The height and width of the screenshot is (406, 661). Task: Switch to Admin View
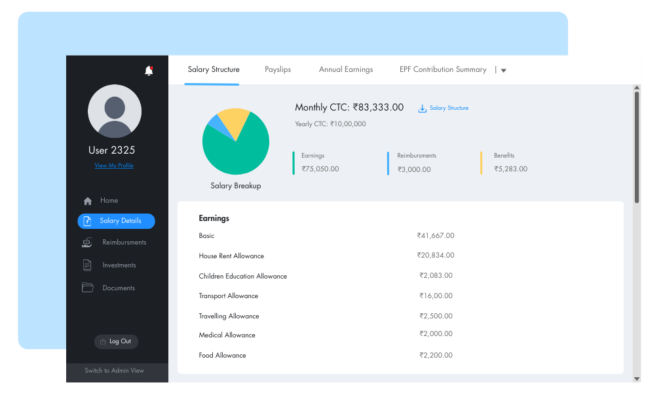pyautogui.click(x=114, y=371)
